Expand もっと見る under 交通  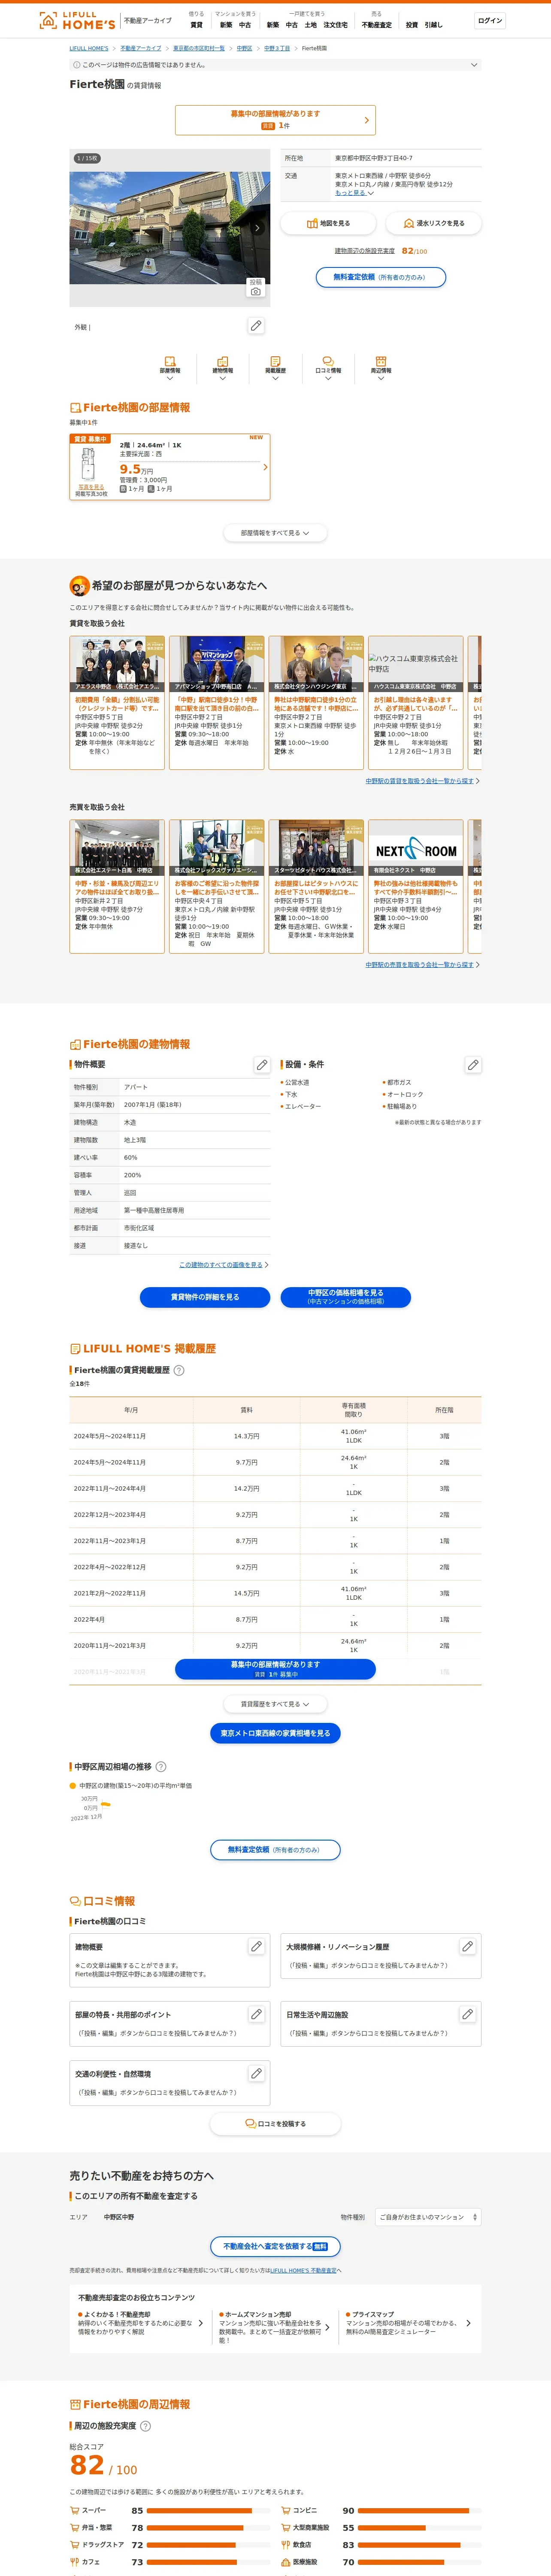[x=354, y=193]
